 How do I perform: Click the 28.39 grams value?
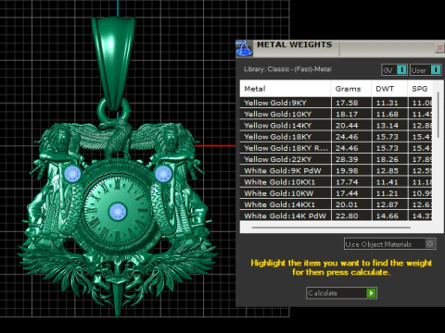tap(347, 159)
